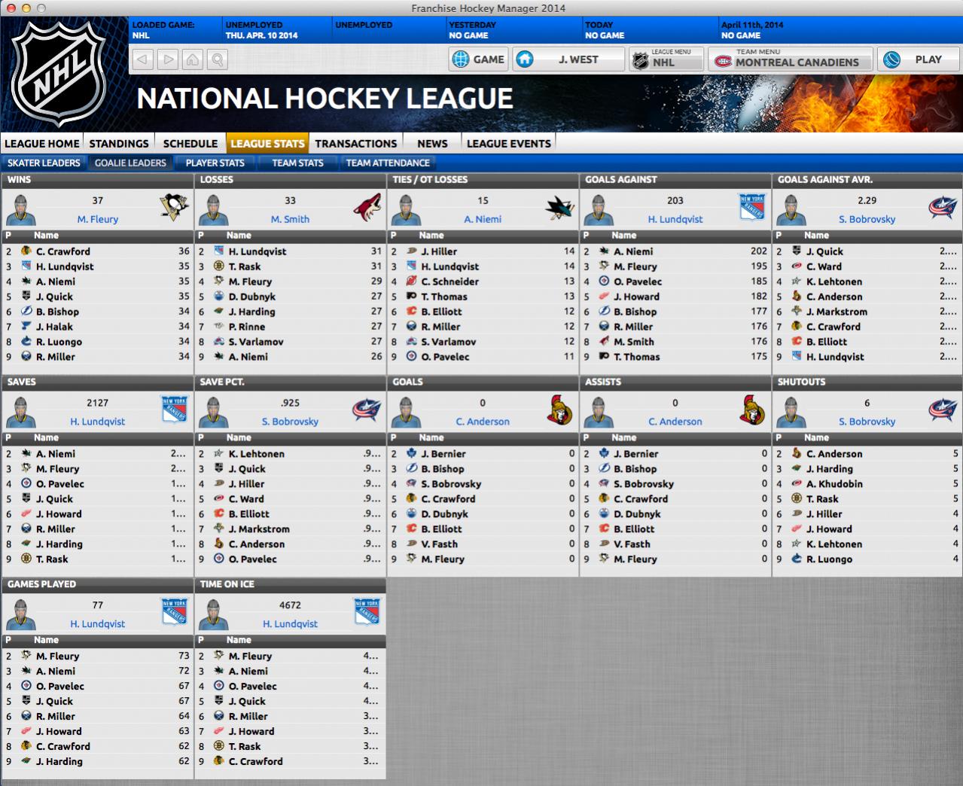Open M. Fleury link in Wins leader
Image resolution: width=963 pixels, height=786 pixels.
click(98, 219)
